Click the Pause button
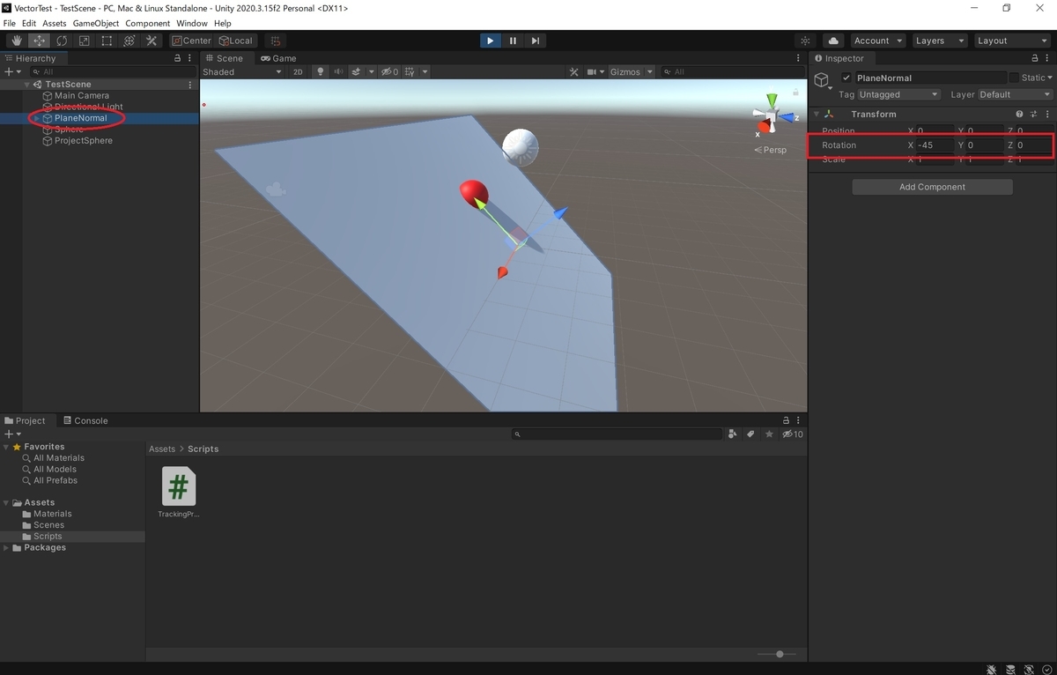Viewport: 1057px width, 675px height. click(x=513, y=41)
